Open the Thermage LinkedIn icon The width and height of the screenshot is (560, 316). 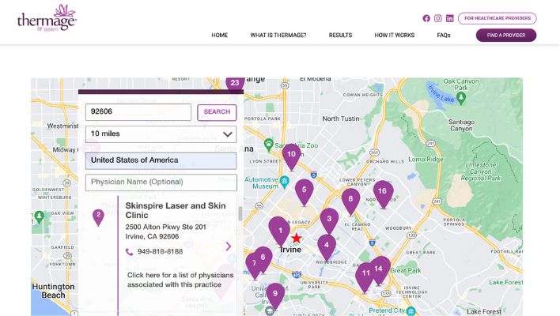tap(450, 18)
